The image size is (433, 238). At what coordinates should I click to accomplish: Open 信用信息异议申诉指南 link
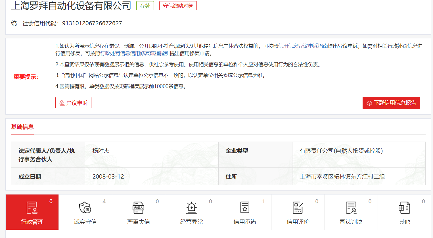tap(303, 46)
